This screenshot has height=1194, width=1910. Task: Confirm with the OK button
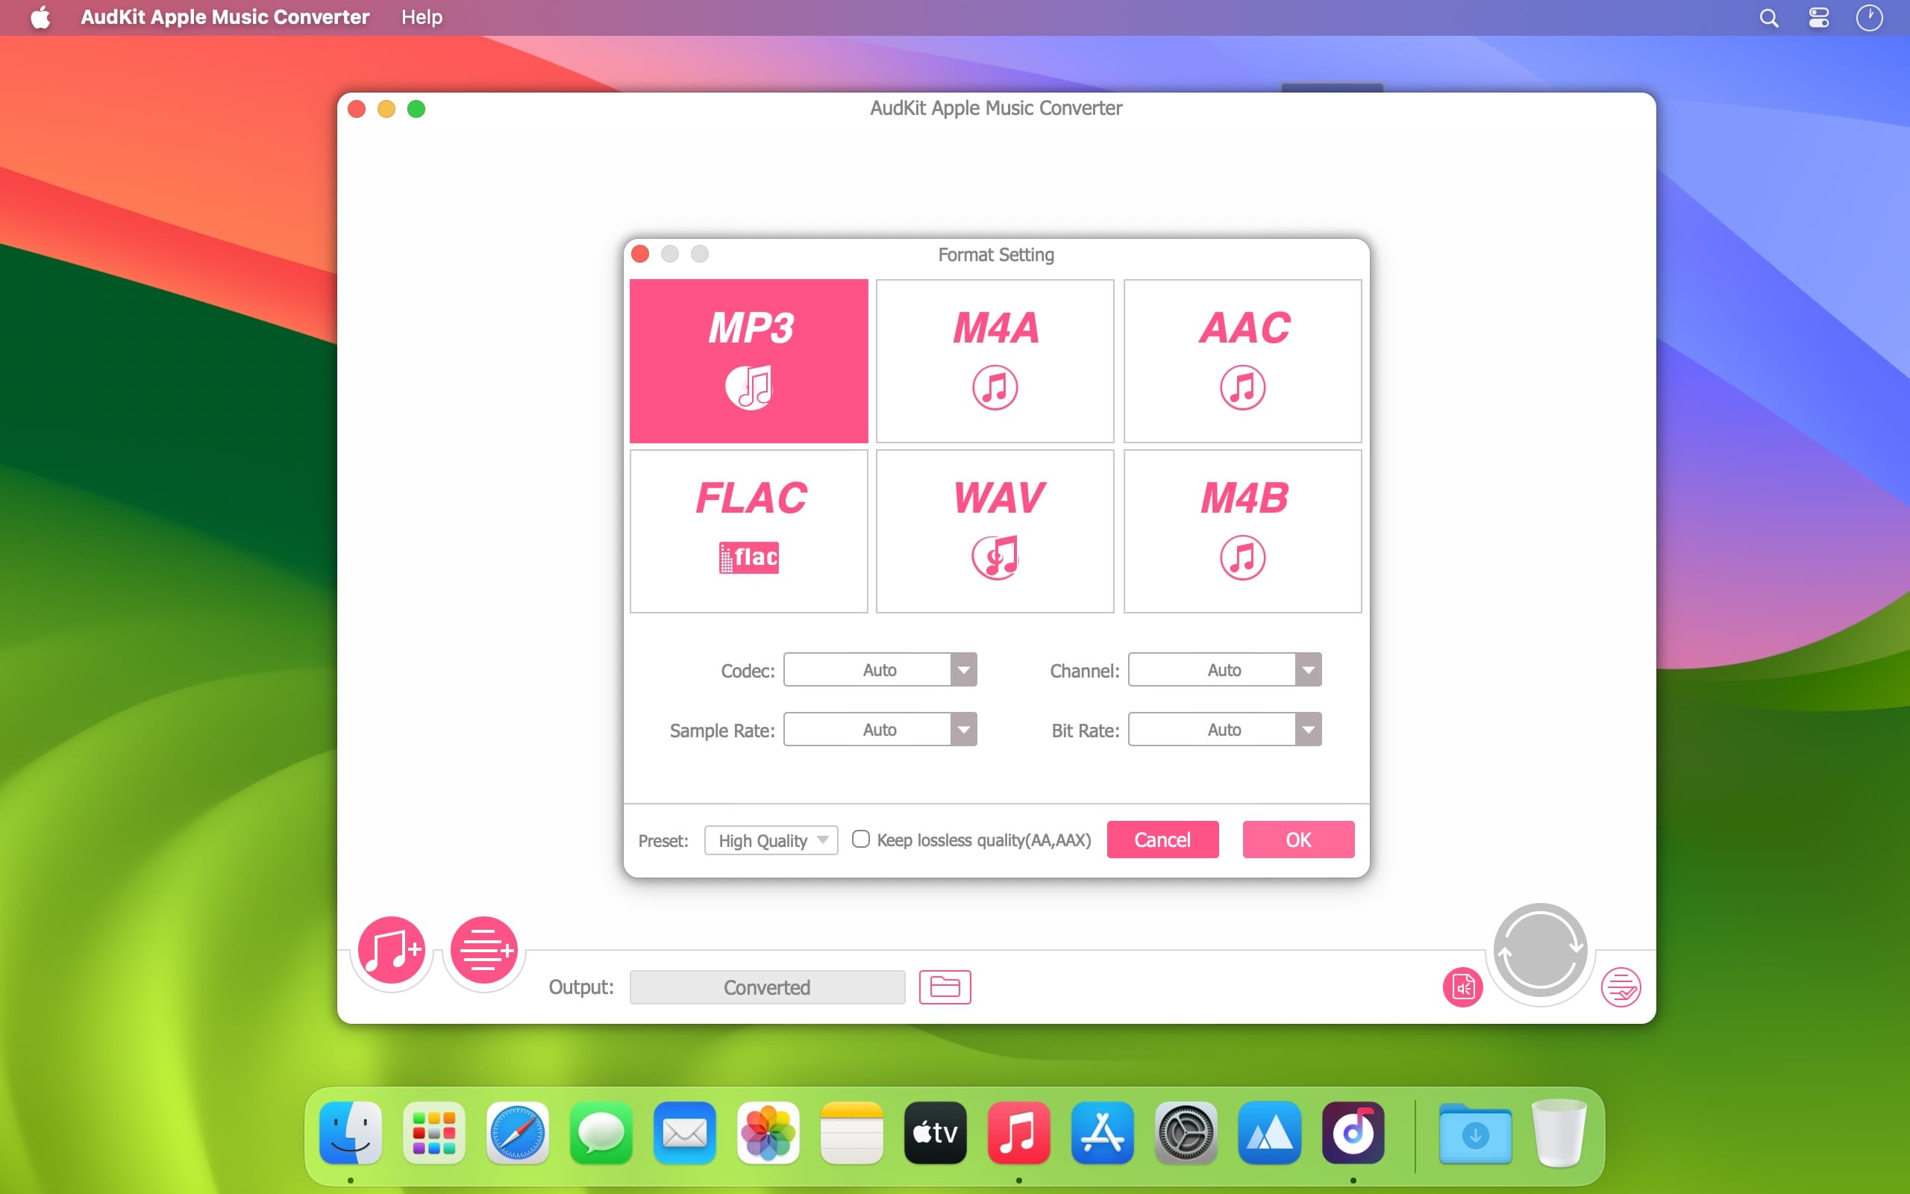click(x=1298, y=840)
